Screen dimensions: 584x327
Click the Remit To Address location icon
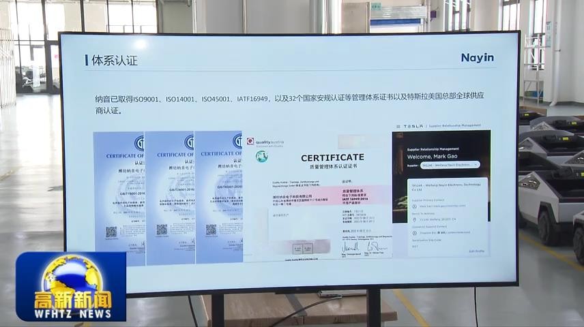point(415,219)
